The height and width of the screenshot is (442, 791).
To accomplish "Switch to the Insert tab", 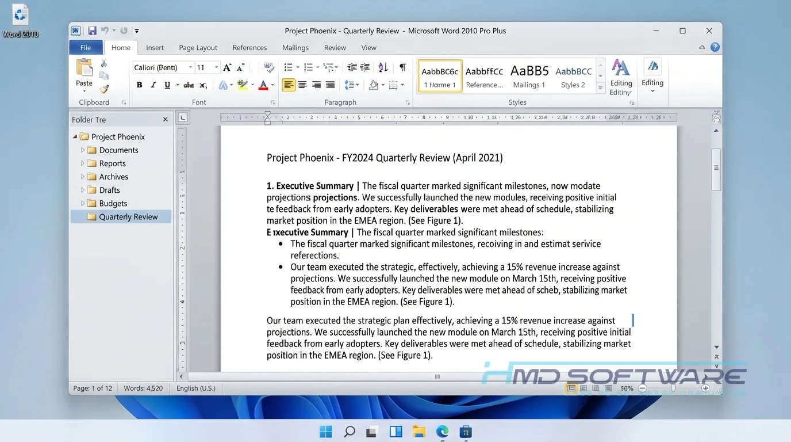I will [155, 48].
